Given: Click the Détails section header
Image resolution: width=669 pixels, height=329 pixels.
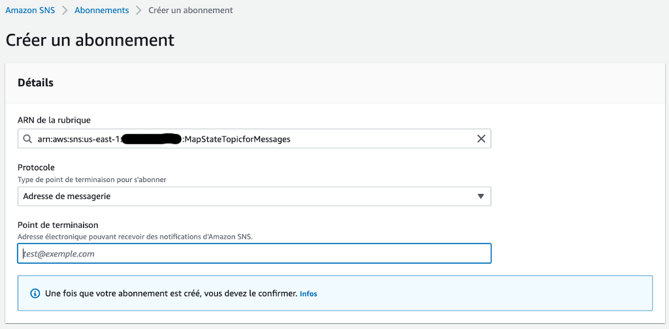Looking at the screenshot, I should (35, 83).
